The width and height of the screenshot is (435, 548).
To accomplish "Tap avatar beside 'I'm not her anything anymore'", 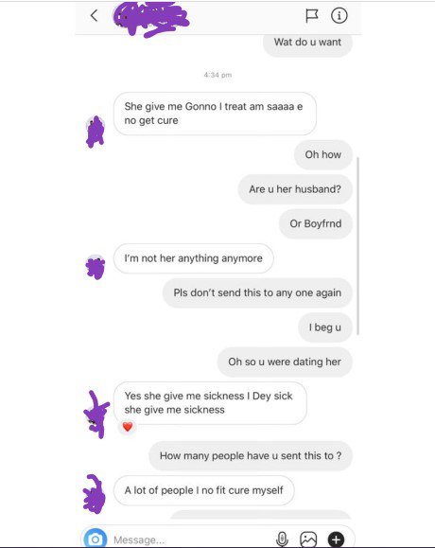I will (x=96, y=267).
